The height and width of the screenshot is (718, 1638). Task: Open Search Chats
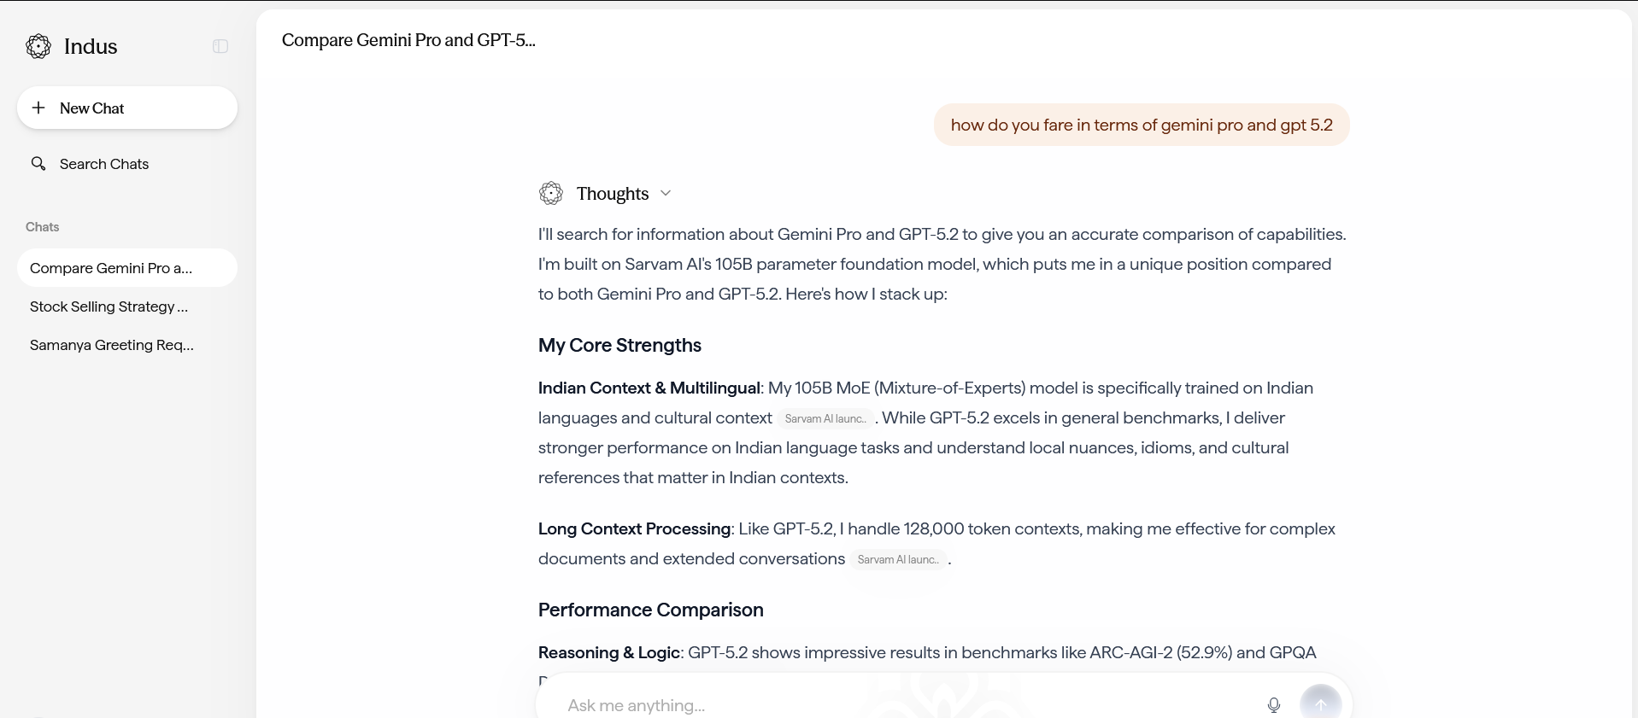[103, 164]
